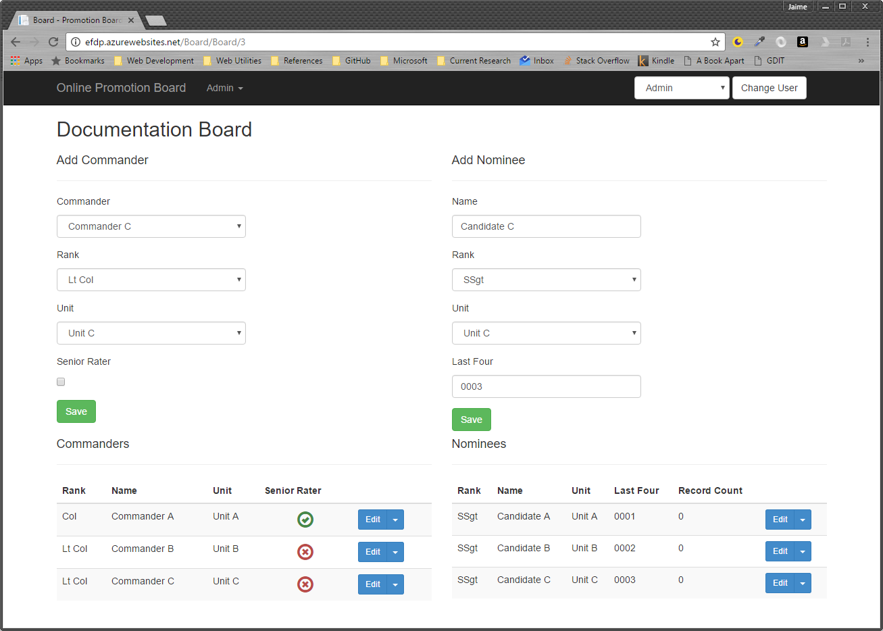Open the Commander selection dropdown
The height and width of the screenshot is (631, 883).
point(151,226)
